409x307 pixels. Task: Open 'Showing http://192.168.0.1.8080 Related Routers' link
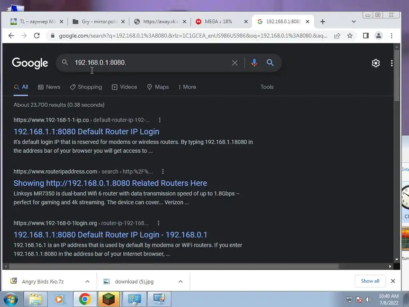(x=110, y=183)
